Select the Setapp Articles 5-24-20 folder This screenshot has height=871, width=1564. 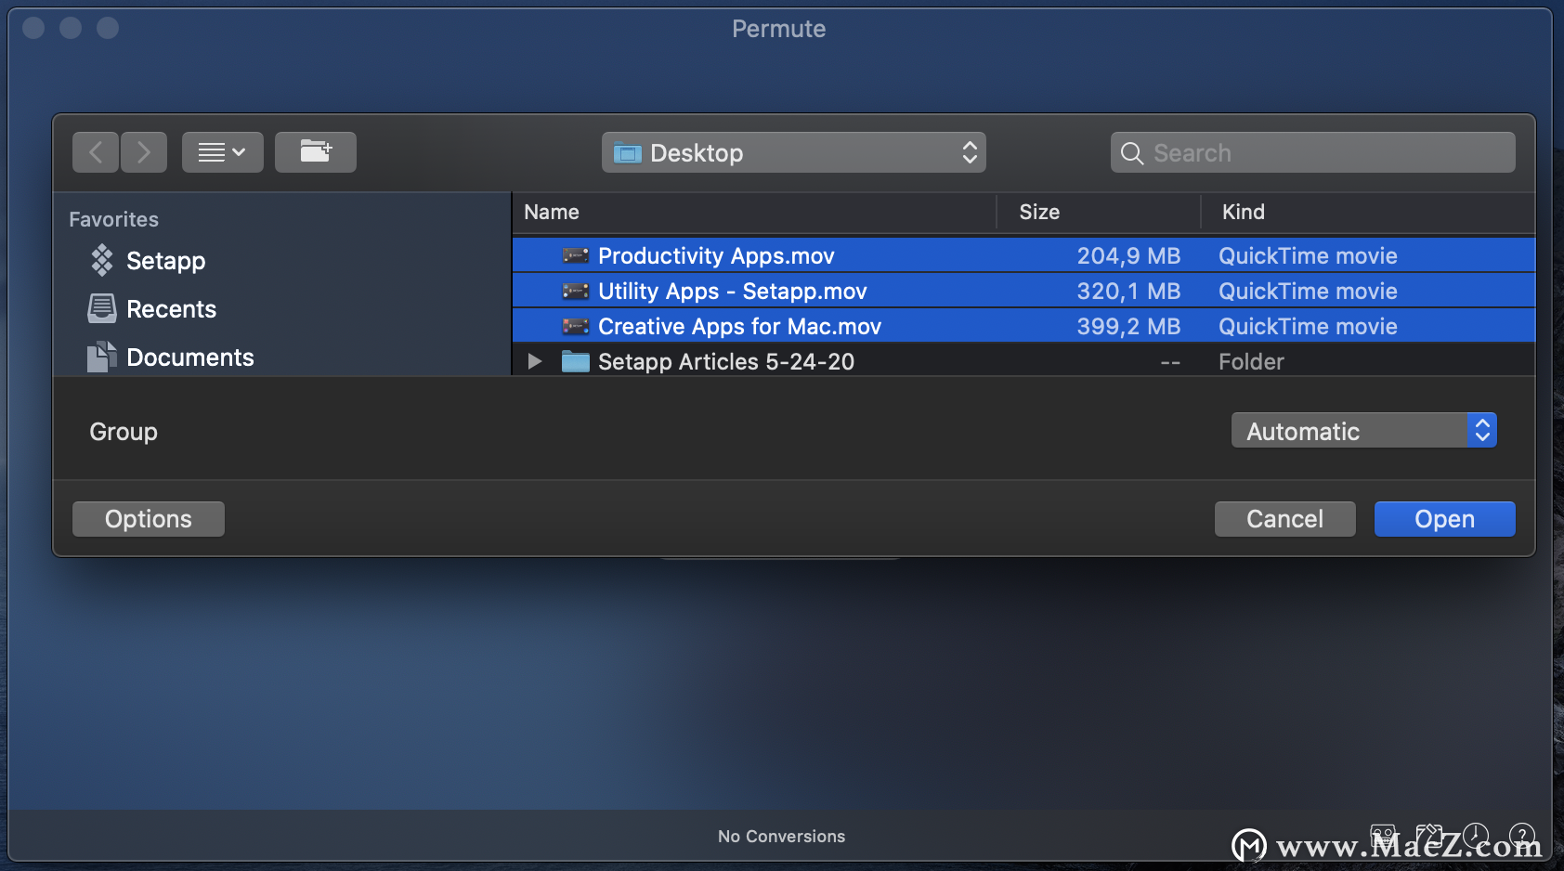click(1023, 361)
